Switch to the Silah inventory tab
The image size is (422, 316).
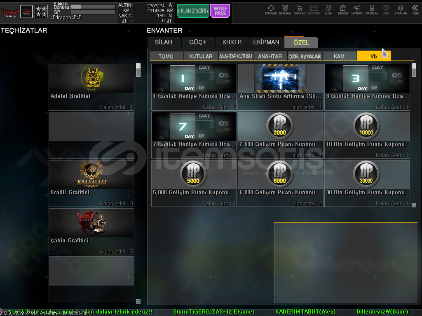point(164,42)
